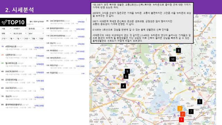
Task: Click the 15억 price of DMC에코자이
Action: 42,89
